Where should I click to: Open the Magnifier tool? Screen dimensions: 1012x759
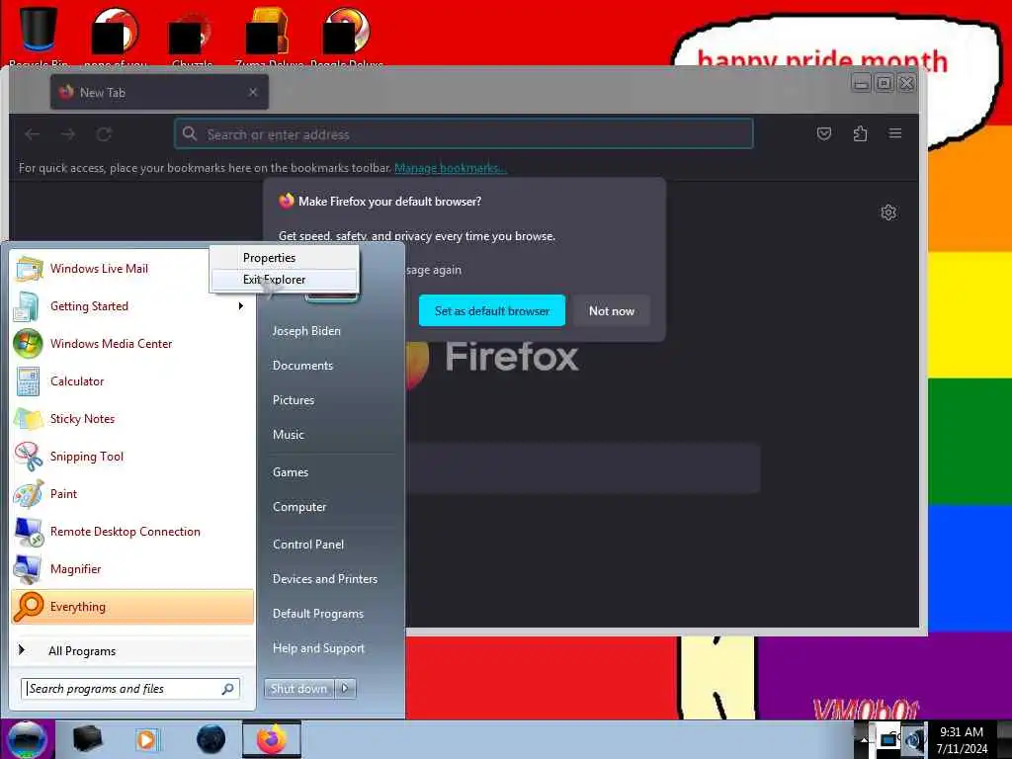click(x=132, y=568)
